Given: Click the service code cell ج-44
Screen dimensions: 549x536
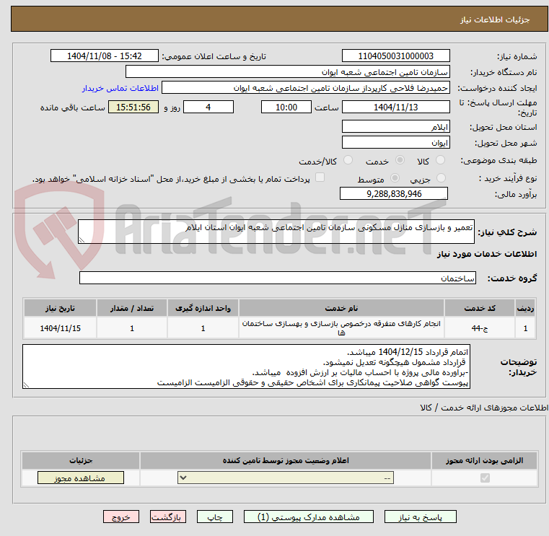Looking at the screenshot, I should (x=479, y=328).
